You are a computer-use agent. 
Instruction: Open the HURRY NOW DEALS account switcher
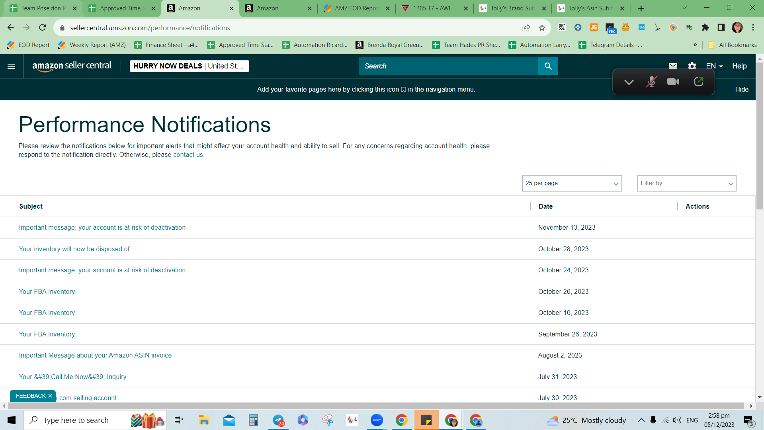[x=189, y=66]
